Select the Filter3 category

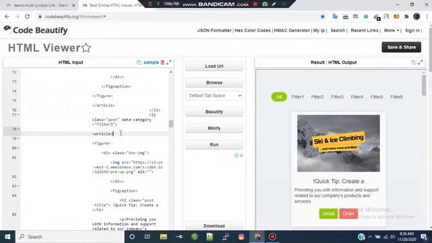[337, 97]
